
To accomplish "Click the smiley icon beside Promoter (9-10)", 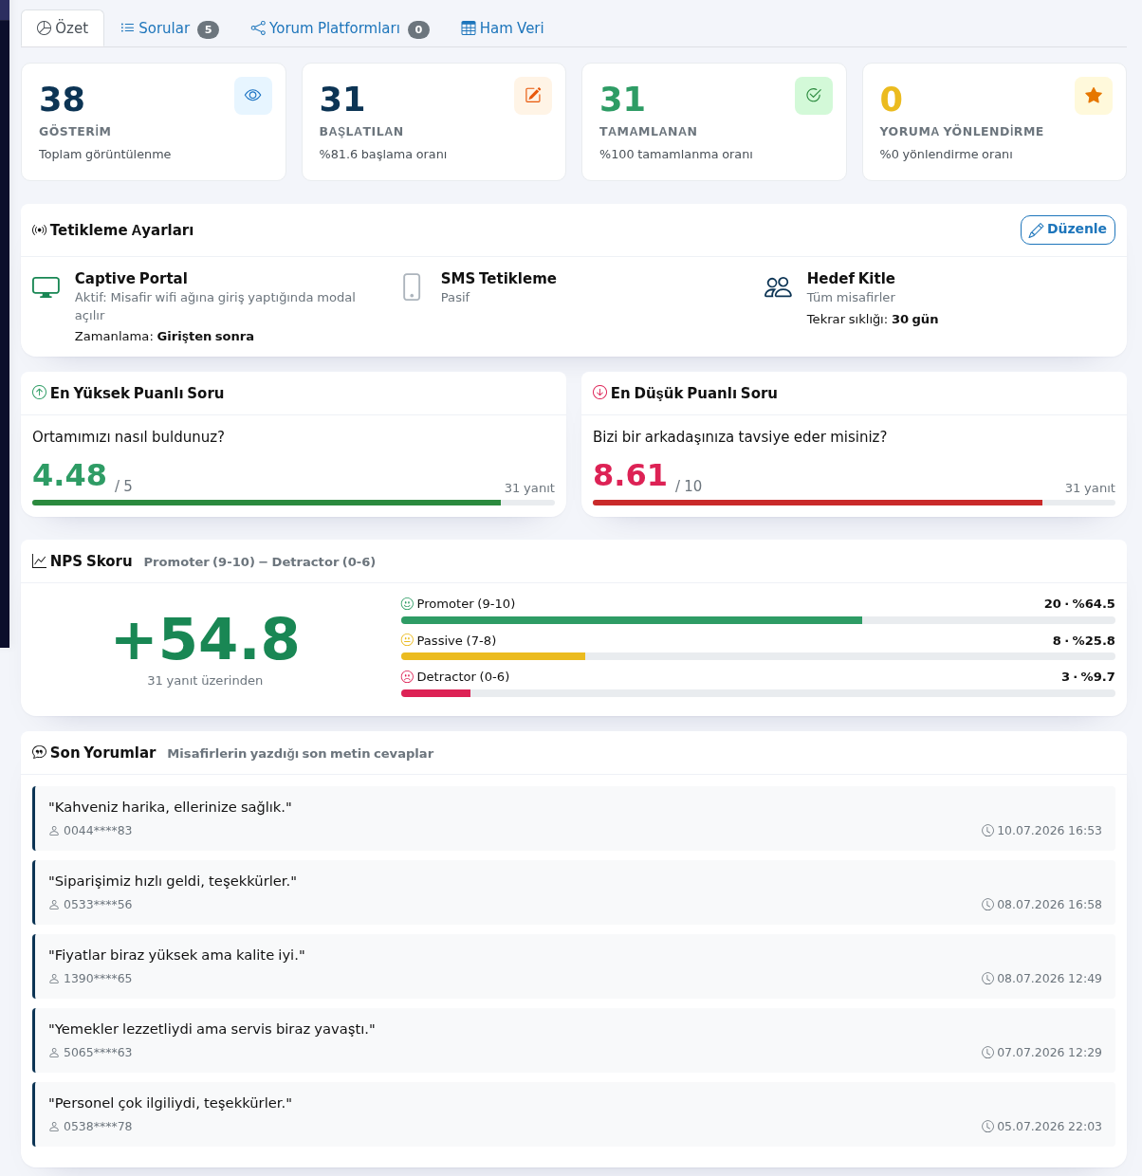I will (408, 604).
